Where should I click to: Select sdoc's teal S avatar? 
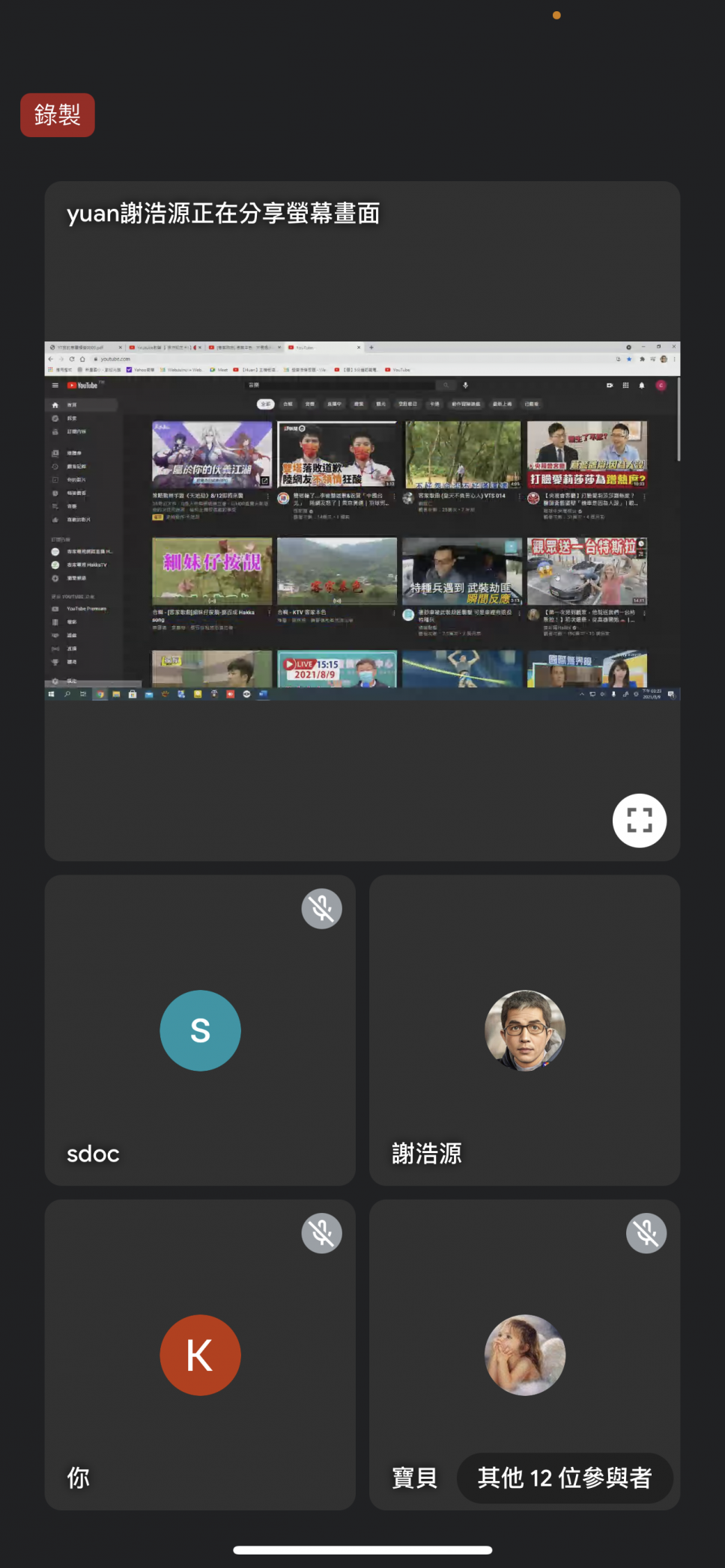point(200,1030)
